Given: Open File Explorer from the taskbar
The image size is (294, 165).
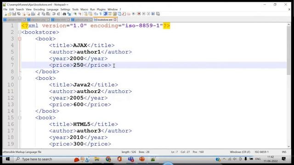Looking at the screenshot, I should [x=97, y=159].
